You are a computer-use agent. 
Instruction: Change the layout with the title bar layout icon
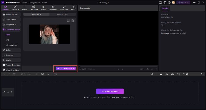tap(160, 3)
